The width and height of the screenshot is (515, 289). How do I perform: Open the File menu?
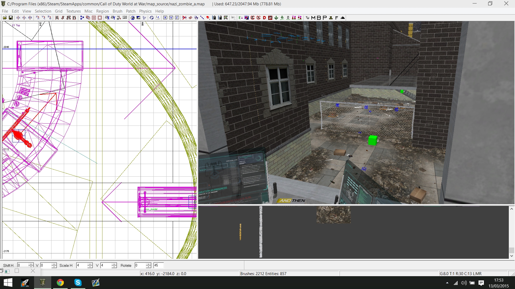(5, 11)
